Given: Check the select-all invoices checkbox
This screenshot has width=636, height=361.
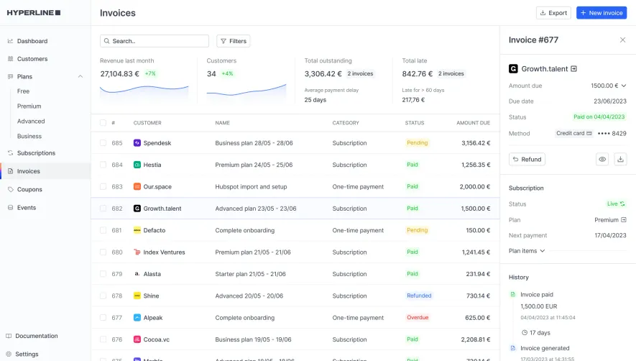Looking at the screenshot, I should 103,123.
